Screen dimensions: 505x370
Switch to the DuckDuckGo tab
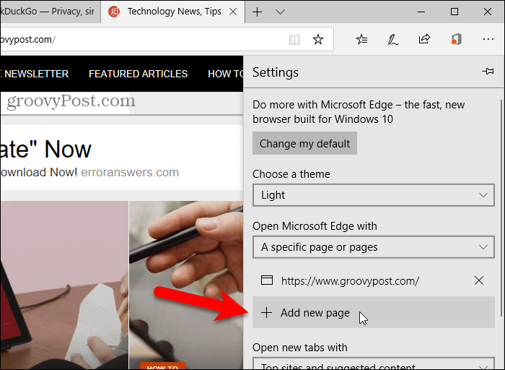point(50,12)
